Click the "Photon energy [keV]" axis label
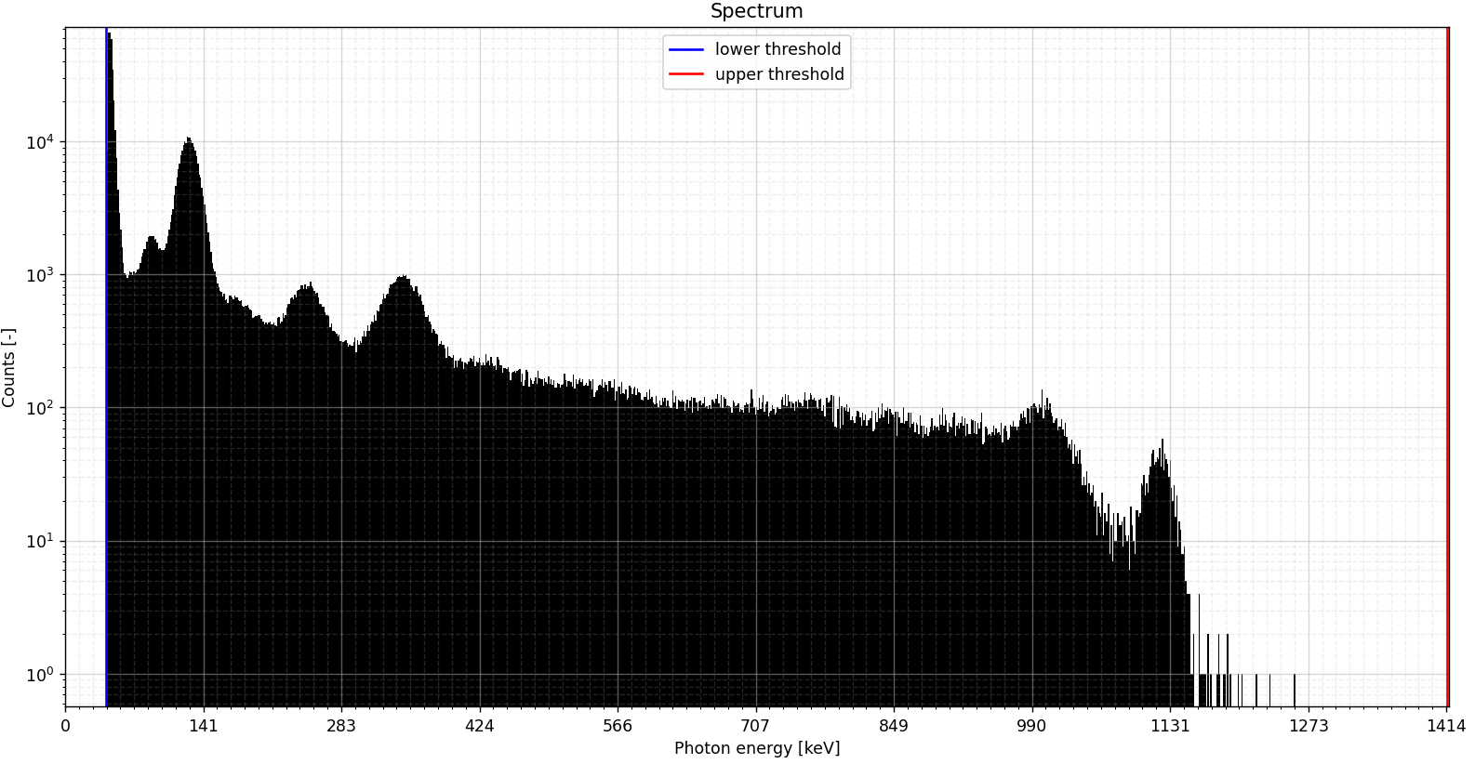The height and width of the screenshot is (764, 1475). coord(756,748)
